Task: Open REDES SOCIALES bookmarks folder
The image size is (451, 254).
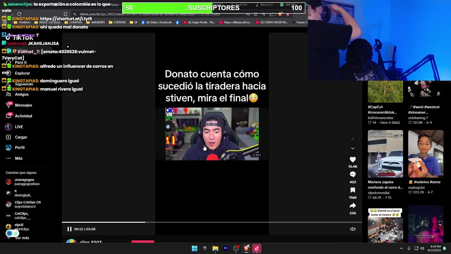Action: [47, 22]
